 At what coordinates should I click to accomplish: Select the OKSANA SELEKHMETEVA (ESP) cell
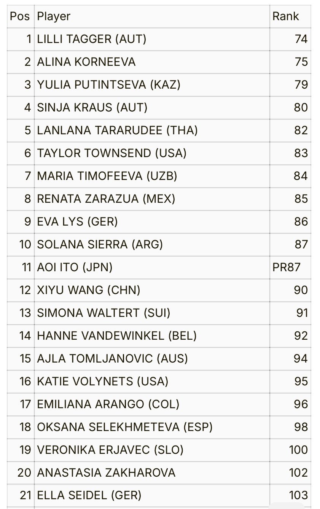coord(152,427)
